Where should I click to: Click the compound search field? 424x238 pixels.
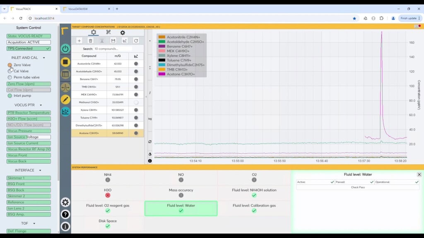point(112,49)
